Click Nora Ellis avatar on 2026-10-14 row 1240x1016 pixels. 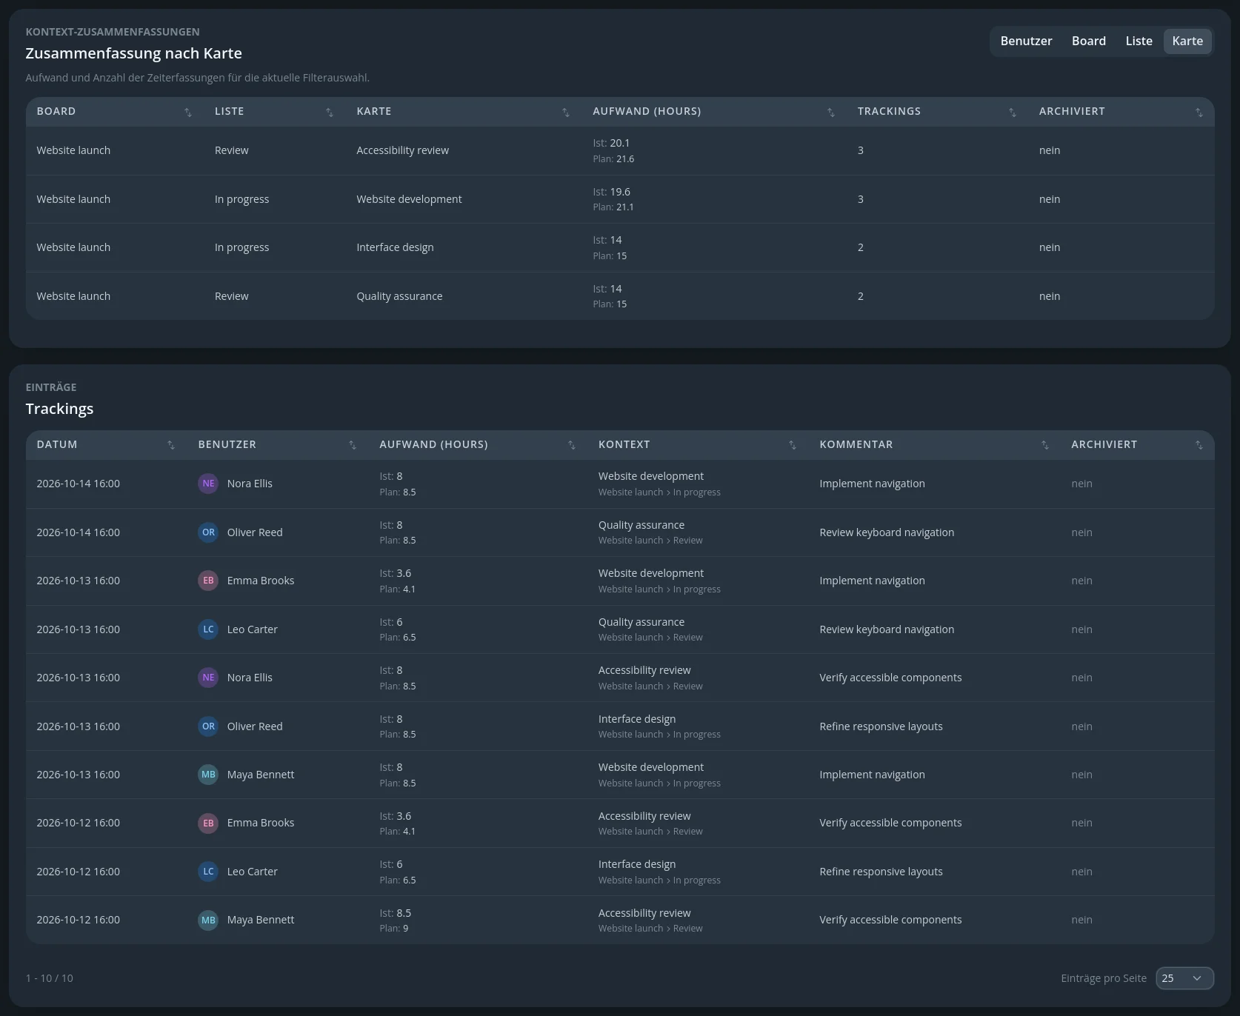click(x=208, y=484)
